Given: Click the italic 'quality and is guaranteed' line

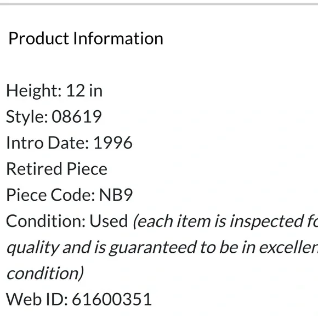Looking at the screenshot, I should coord(162,247).
